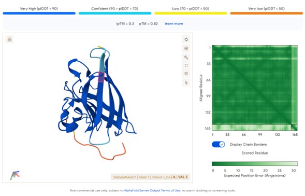Click the 'VAL 5' residue label

click(x=183, y=177)
